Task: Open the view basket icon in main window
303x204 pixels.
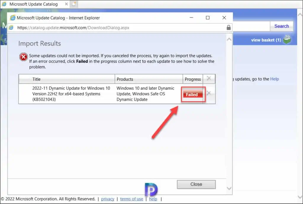Action: (287, 39)
